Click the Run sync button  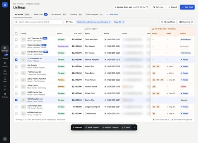point(158,7)
